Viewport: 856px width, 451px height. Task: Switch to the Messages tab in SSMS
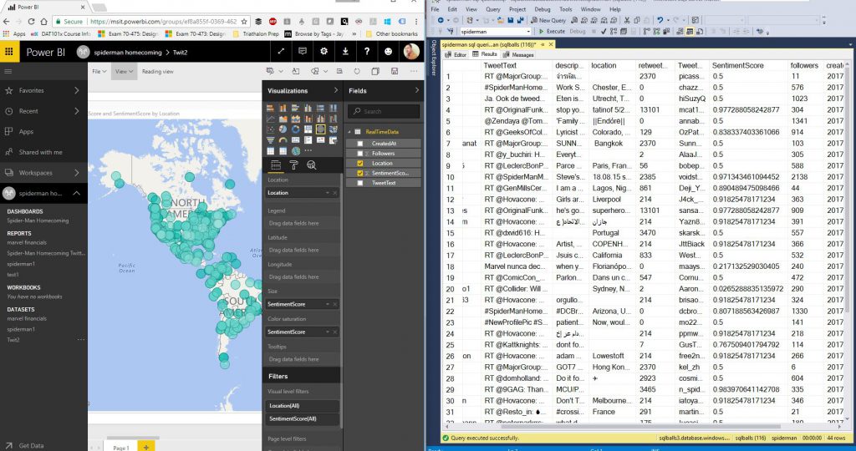[518, 54]
